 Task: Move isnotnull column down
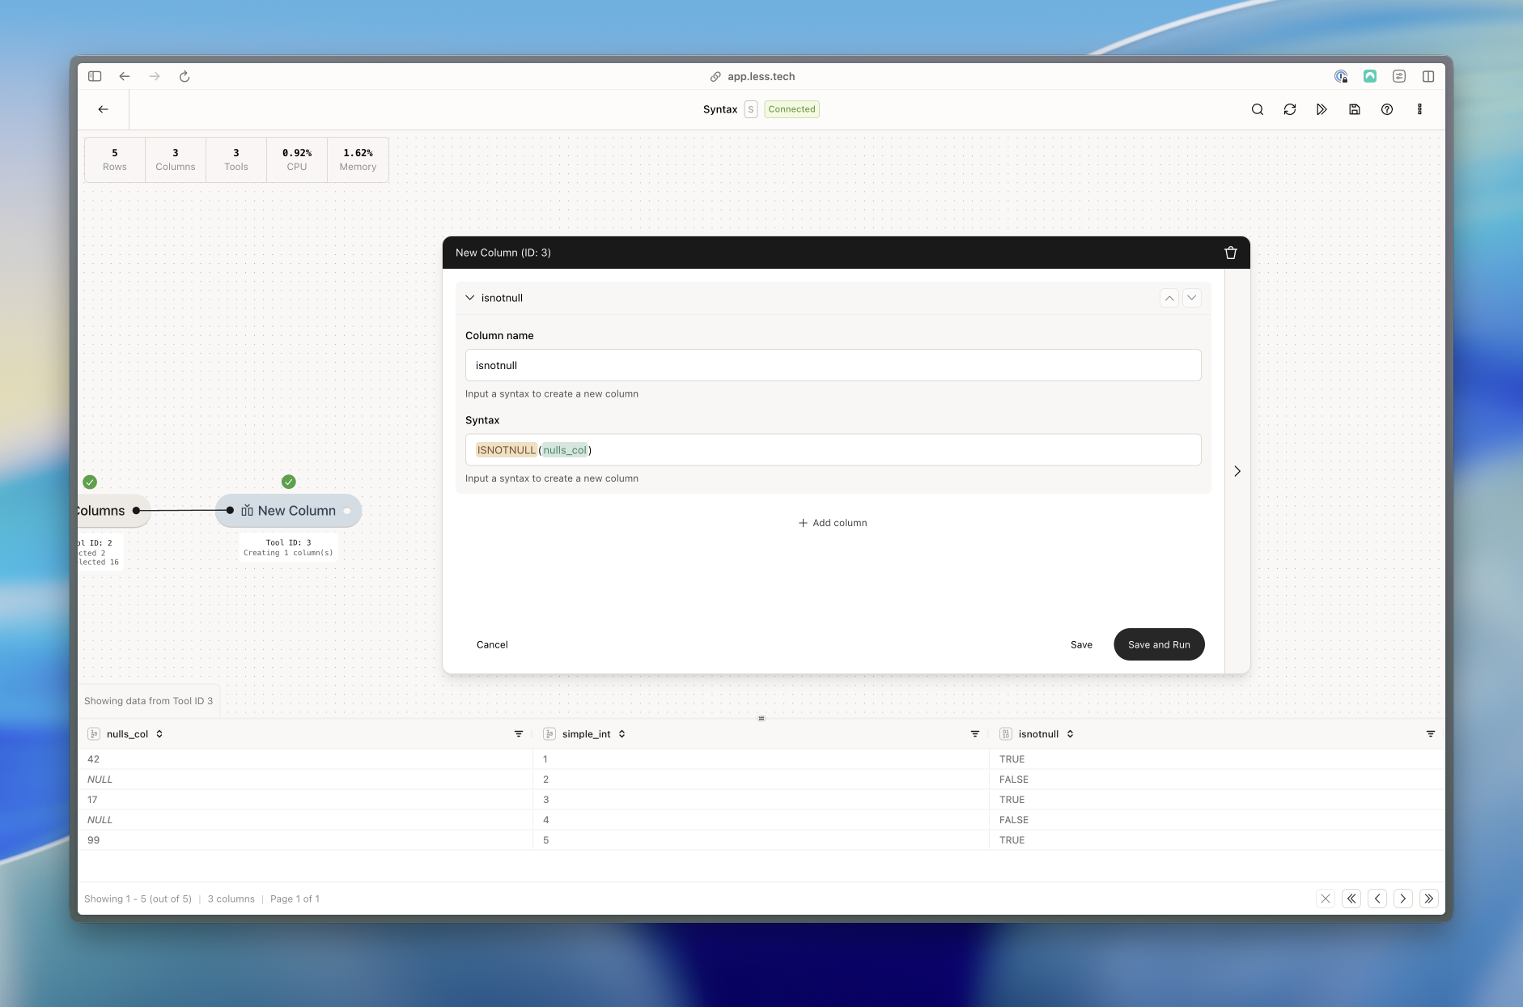1192,298
